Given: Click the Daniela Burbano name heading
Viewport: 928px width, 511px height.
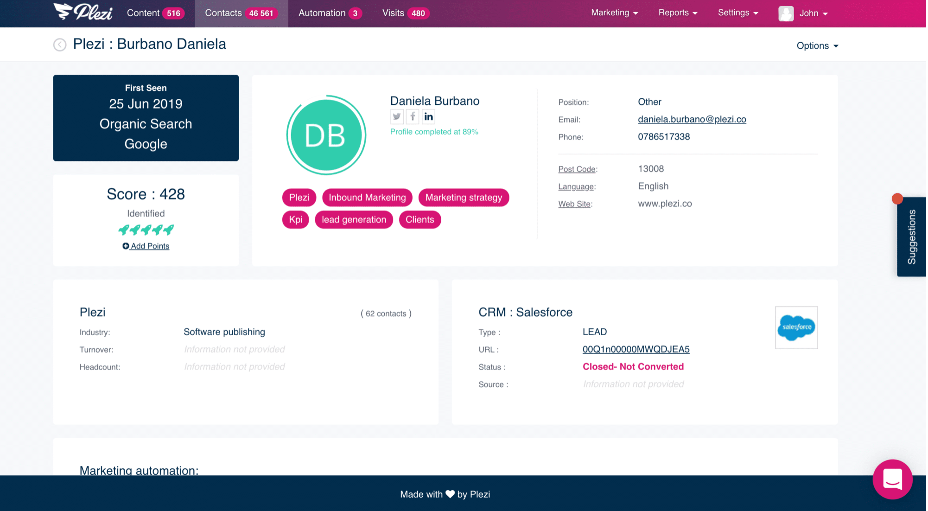Looking at the screenshot, I should point(435,101).
